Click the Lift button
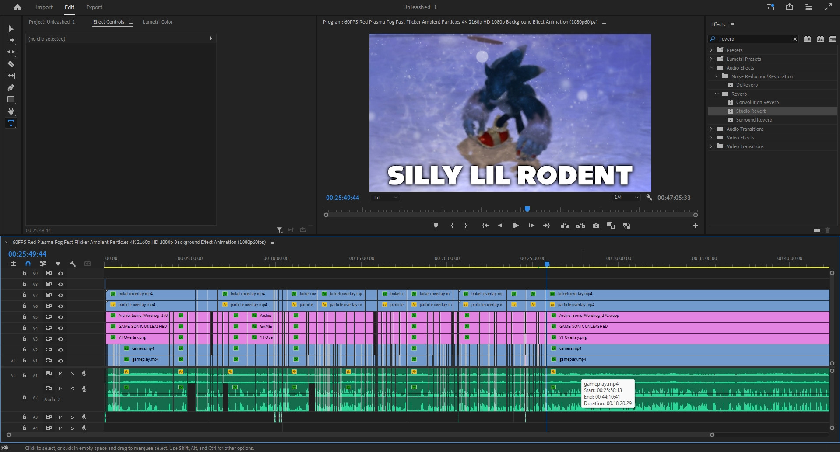The width and height of the screenshot is (840, 452). point(565,226)
